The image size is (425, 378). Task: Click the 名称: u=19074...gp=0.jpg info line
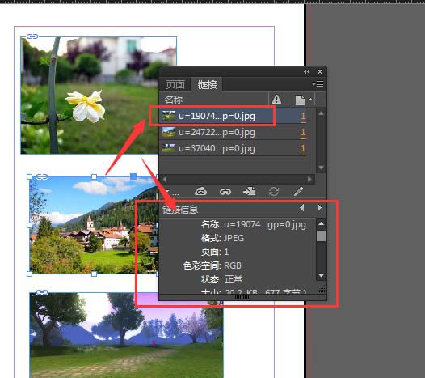click(254, 224)
